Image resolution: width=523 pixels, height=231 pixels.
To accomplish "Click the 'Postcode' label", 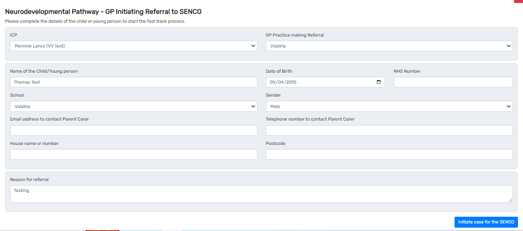I will point(276,143).
